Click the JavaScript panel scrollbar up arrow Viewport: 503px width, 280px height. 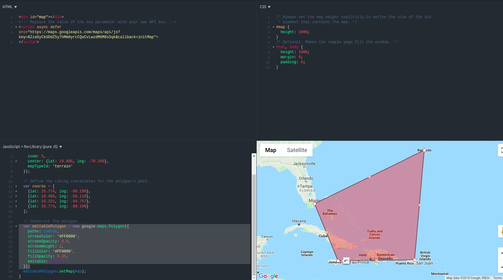point(254,155)
